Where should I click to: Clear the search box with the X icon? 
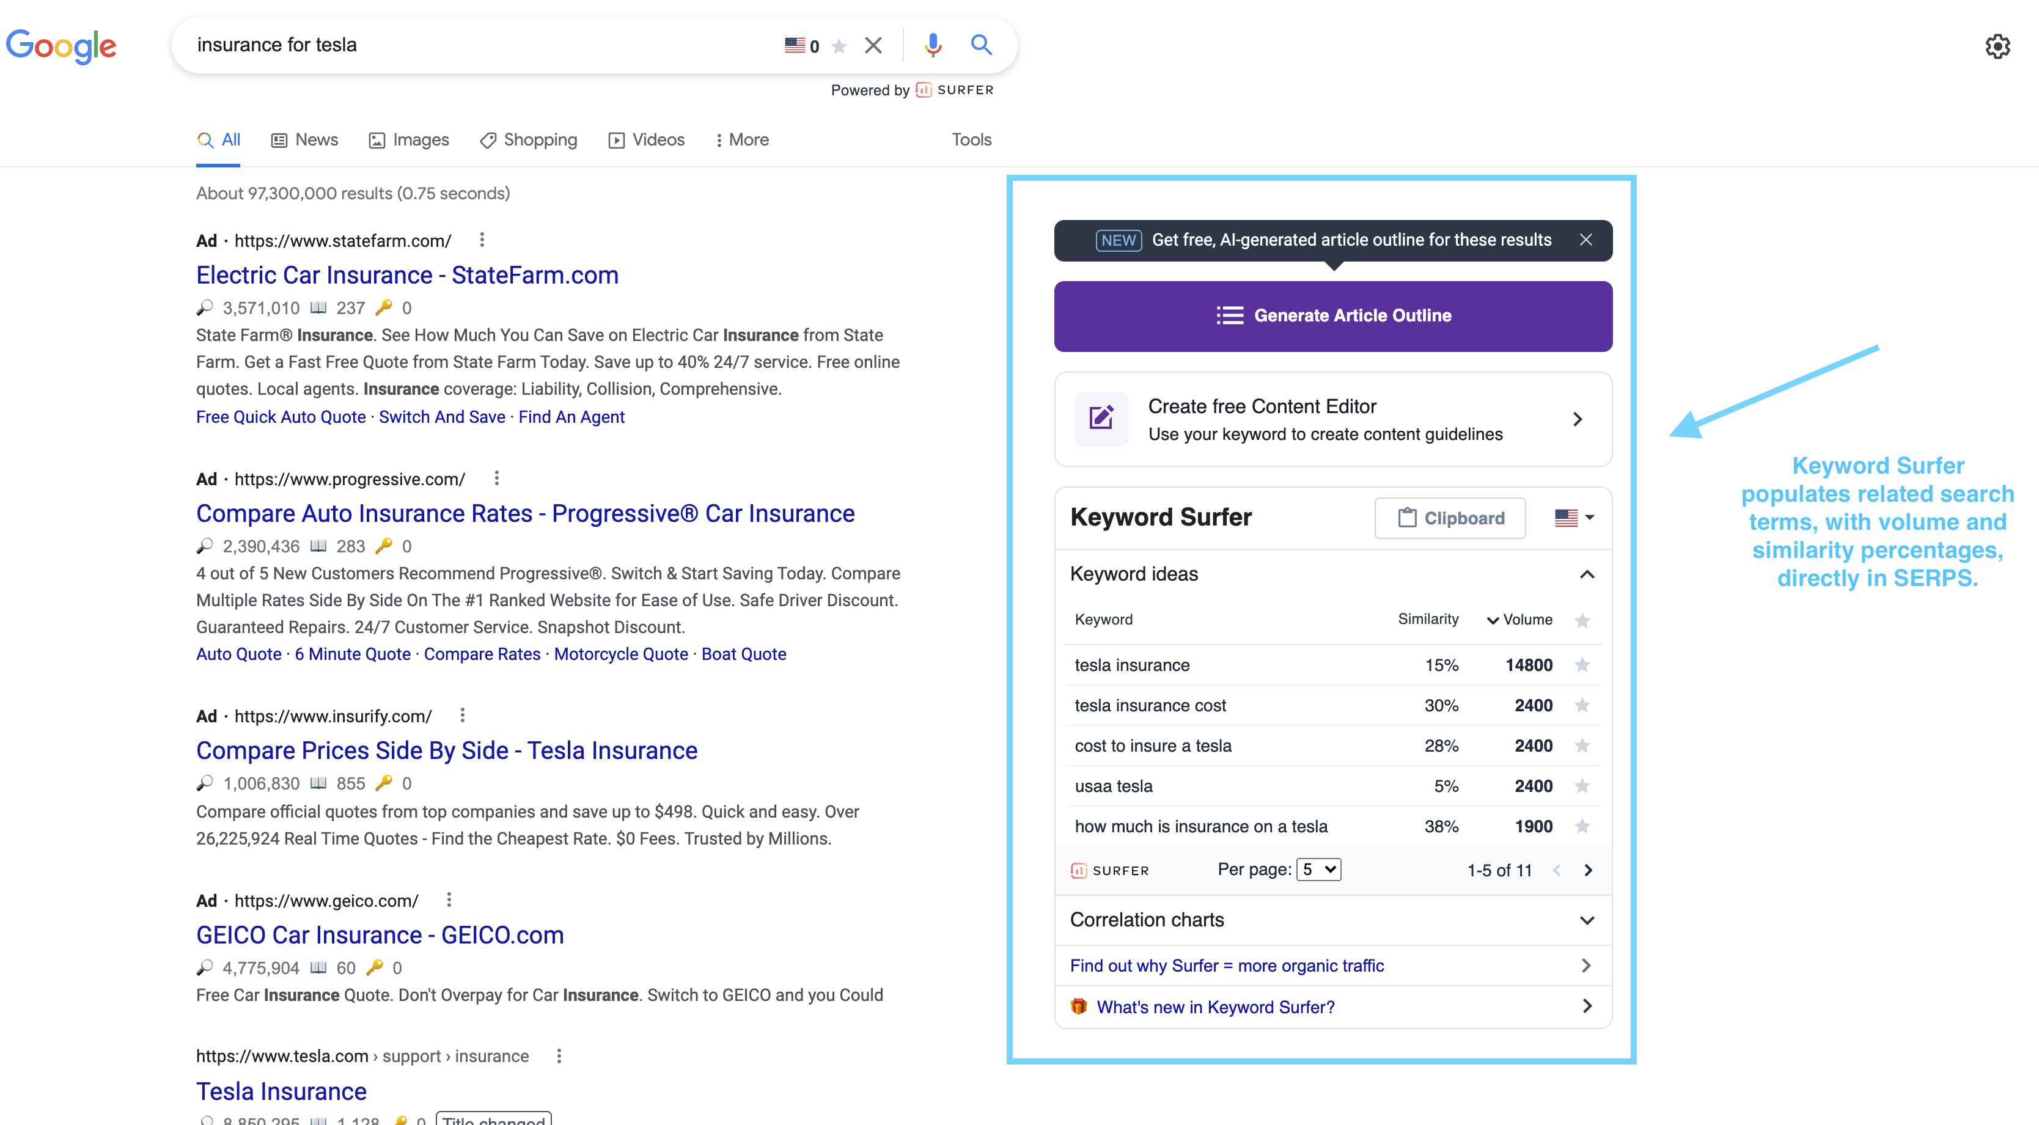(873, 45)
